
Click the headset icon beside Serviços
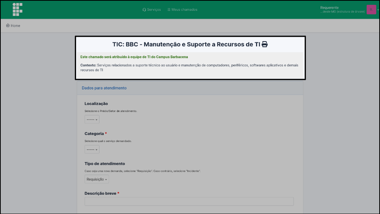(144, 10)
